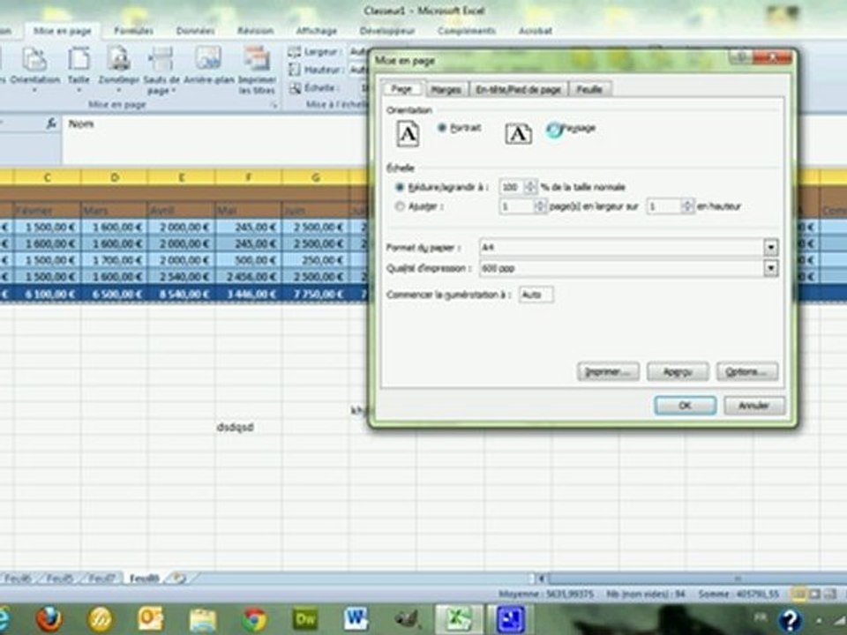Open the Sauts de page tool
The height and width of the screenshot is (635, 847).
tap(161, 71)
